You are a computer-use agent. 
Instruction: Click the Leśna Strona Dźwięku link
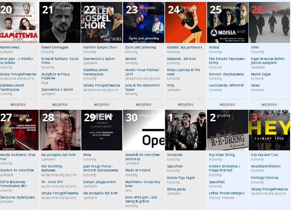click(x=227, y=193)
